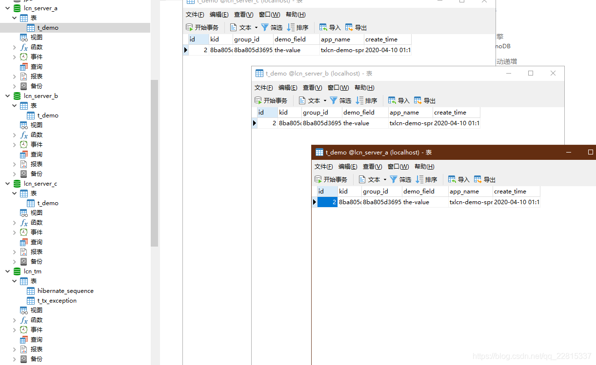
Task: Expand 报表 under lcn_server_c
Action: point(15,252)
